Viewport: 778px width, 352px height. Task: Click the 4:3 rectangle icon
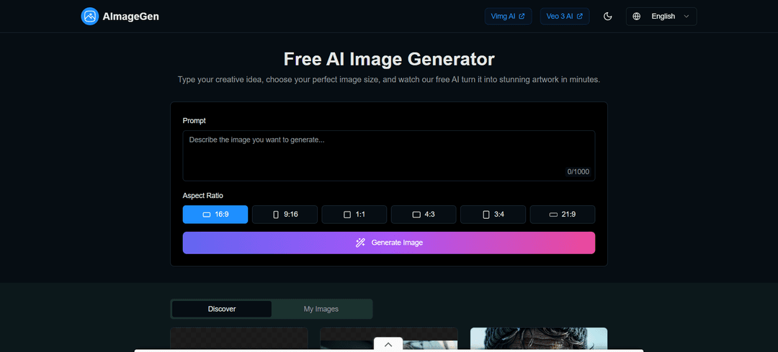(416, 215)
